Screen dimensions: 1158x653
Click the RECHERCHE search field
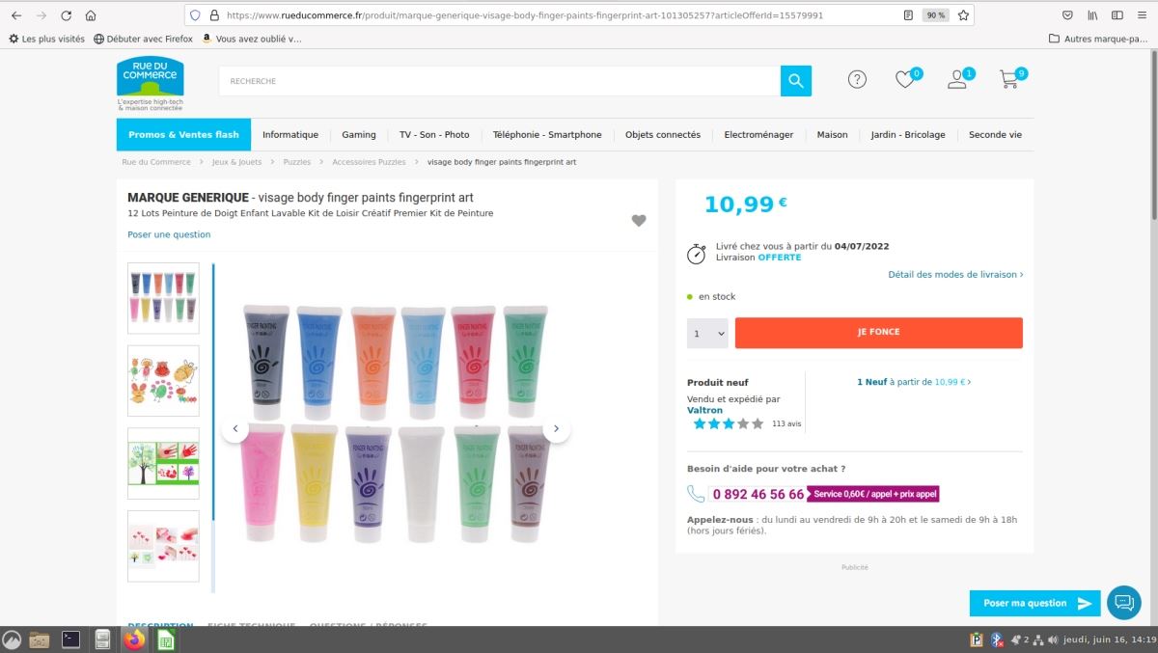pyautogui.click(x=499, y=81)
